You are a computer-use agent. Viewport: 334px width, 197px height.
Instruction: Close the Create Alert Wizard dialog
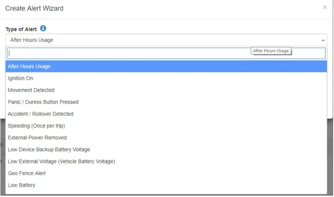point(325,7)
